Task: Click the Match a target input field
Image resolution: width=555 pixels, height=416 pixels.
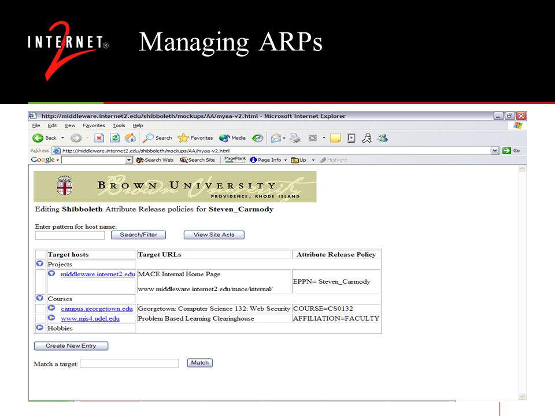Action: 129,363
